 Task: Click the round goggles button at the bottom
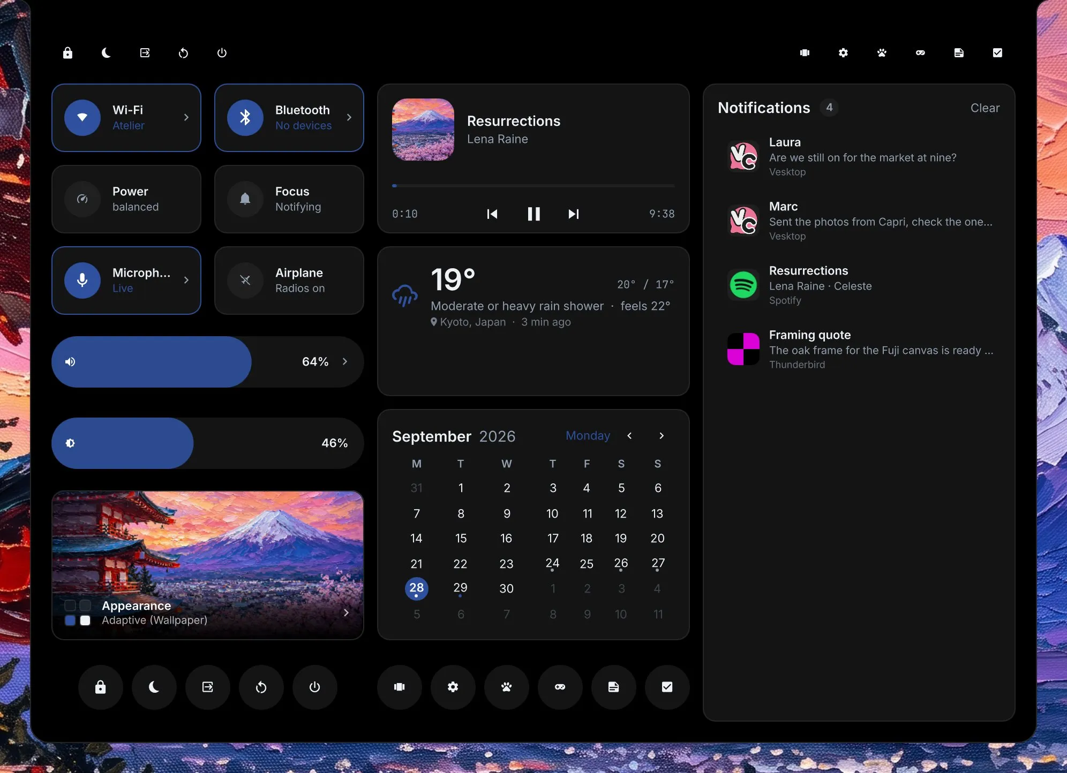pyautogui.click(x=560, y=687)
